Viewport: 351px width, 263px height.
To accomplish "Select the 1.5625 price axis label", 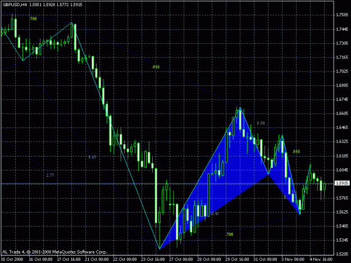I will pyautogui.click(x=342, y=212).
